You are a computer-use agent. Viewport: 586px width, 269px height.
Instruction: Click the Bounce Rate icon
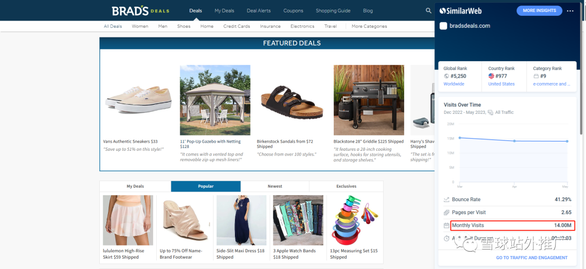click(x=446, y=200)
